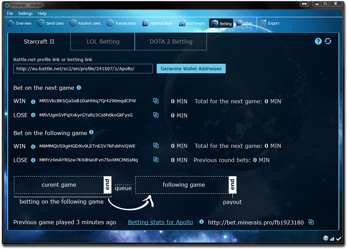Copy the following game LOSE address

(x=156, y=160)
